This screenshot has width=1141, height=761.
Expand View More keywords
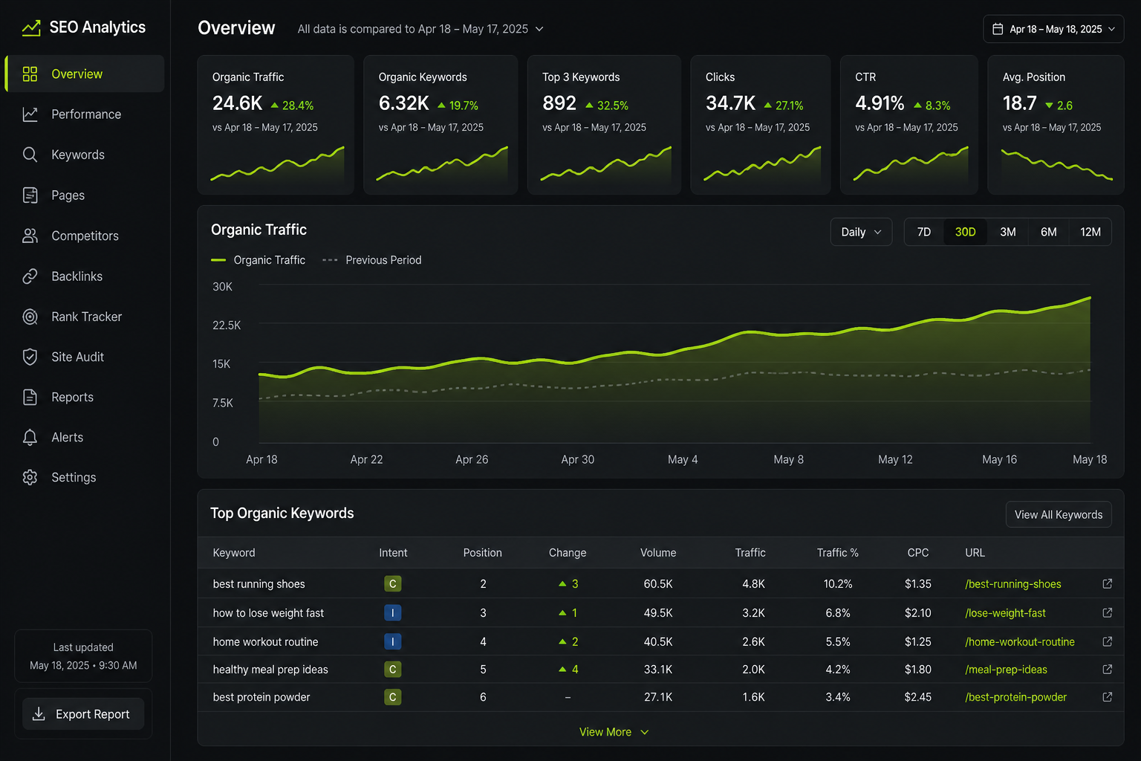pos(614,732)
